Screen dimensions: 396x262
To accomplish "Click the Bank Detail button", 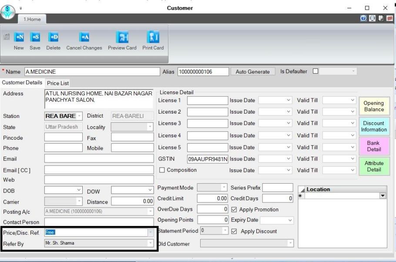I will point(374,146).
